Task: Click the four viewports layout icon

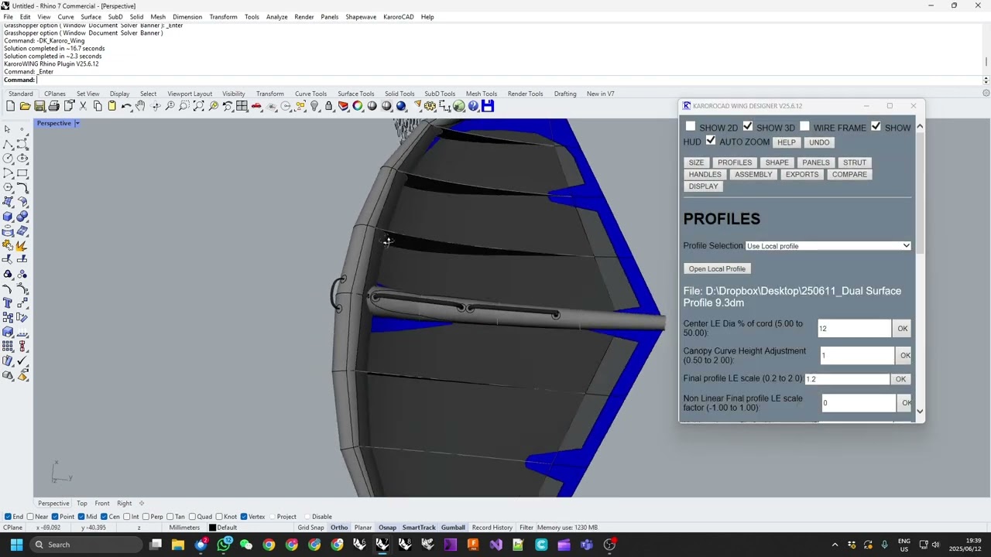Action: point(242,106)
